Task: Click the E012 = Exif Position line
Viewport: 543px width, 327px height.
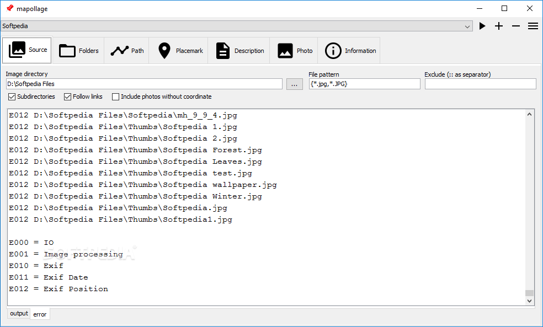Action: [x=58, y=289]
